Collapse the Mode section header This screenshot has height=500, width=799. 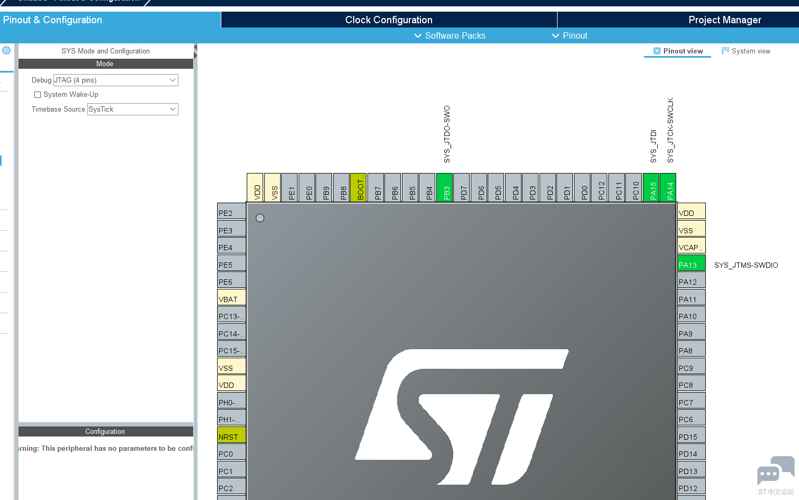click(x=105, y=63)
